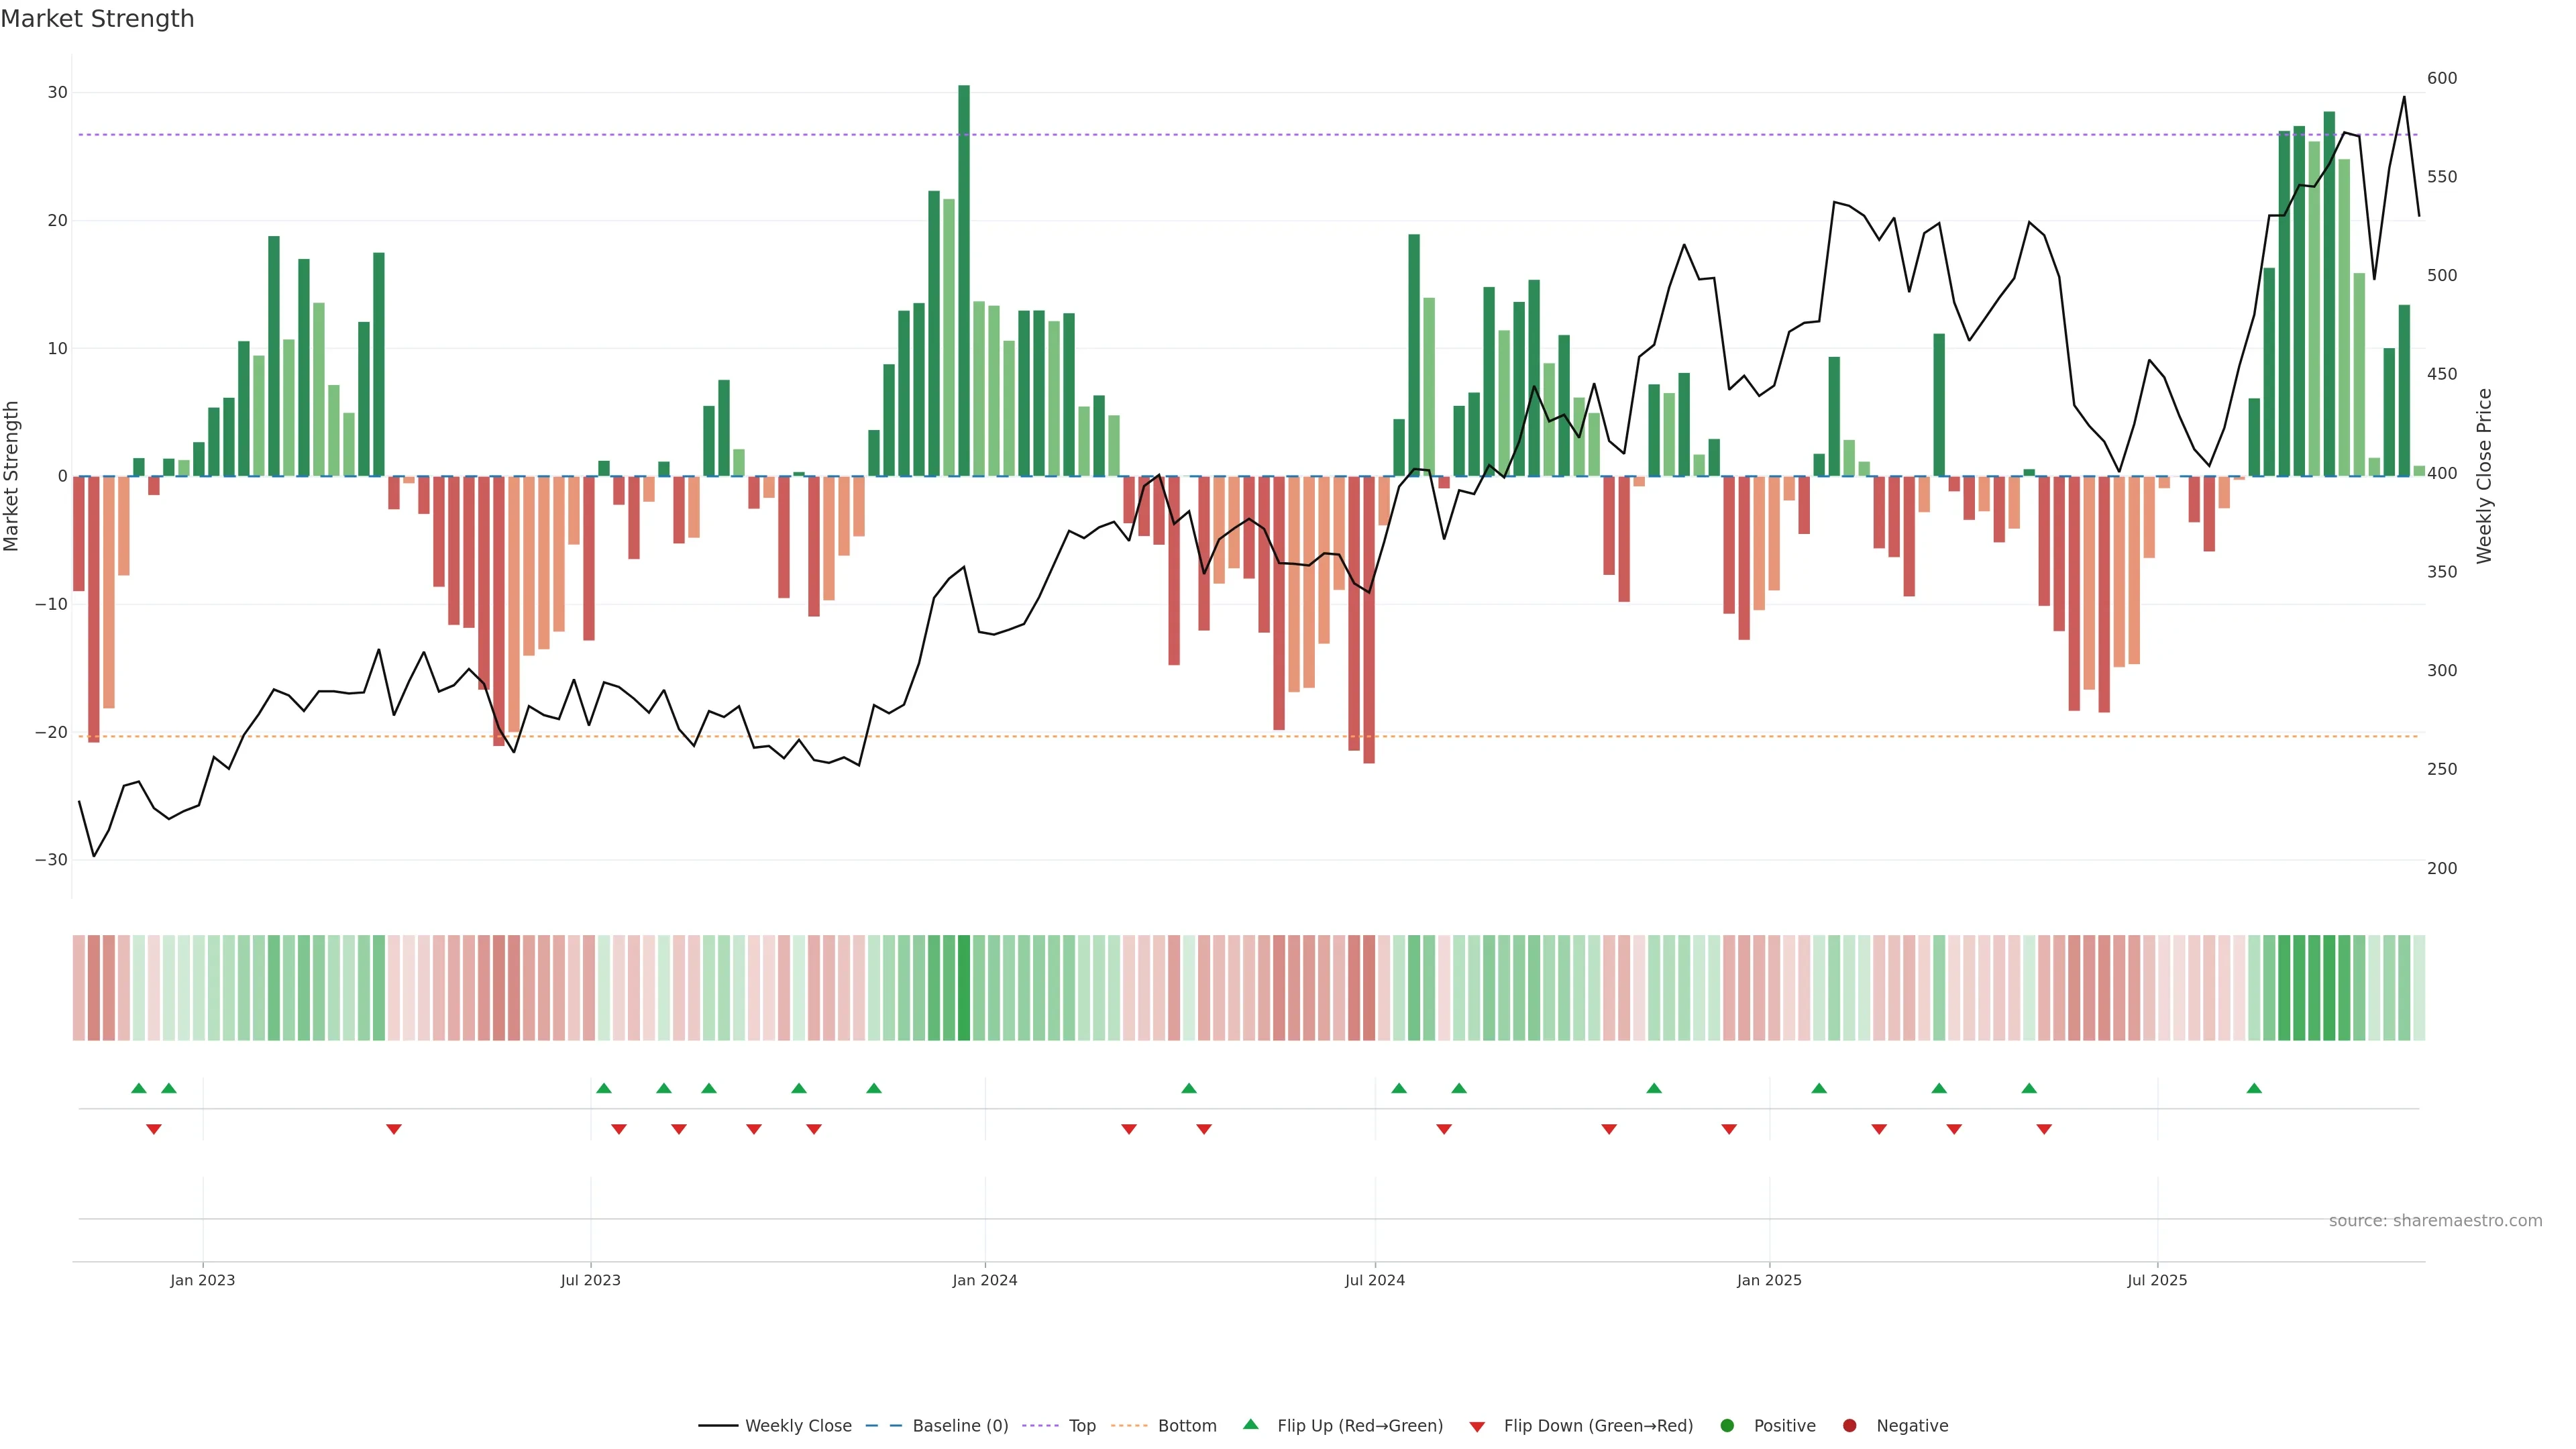This screenshot has height=1449, width=2576.
Task: Click the source: sharemaestro.com text
Action: tap(2435, 1221)
